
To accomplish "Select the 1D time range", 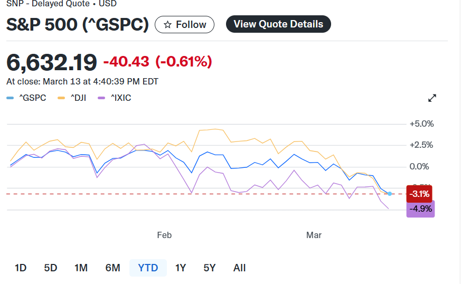I will [x=21, y=268].
